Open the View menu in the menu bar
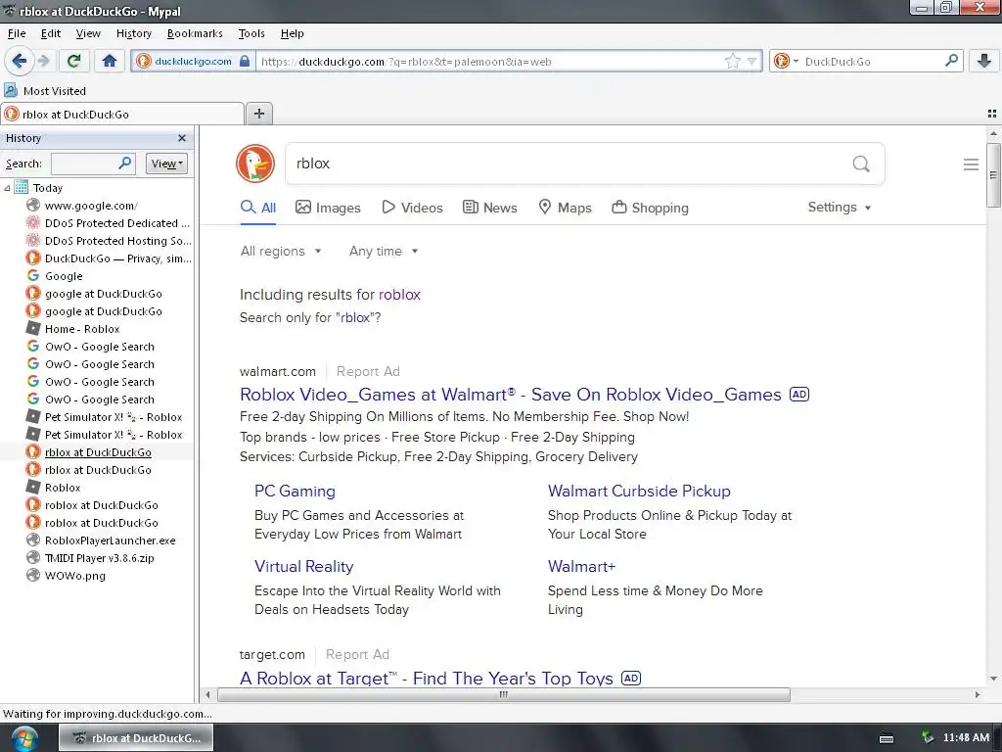The image size is (1002, 752). click(88, 33)
